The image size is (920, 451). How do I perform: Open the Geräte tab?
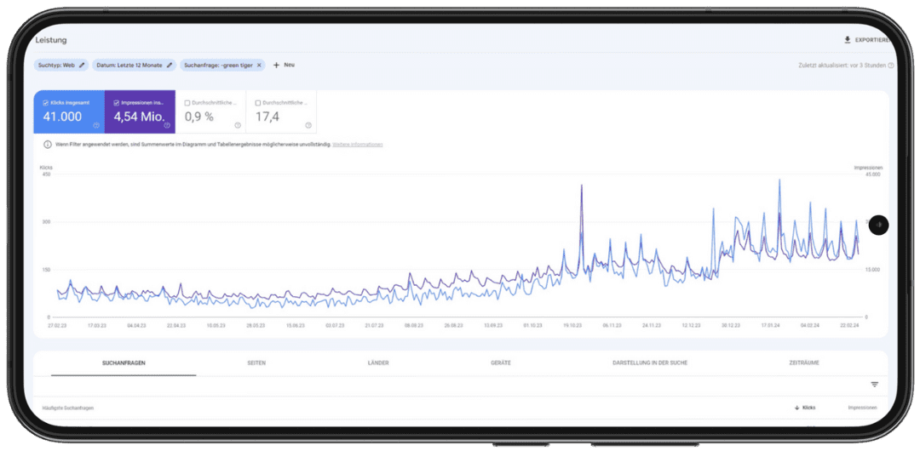click(501, 363)
